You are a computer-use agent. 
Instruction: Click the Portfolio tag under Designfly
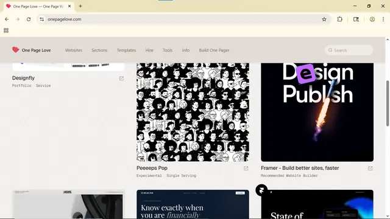click(x=22, y=86)
